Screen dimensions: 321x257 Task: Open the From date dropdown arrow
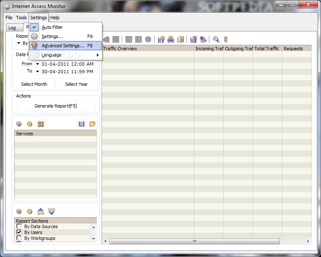coord(37,64)
